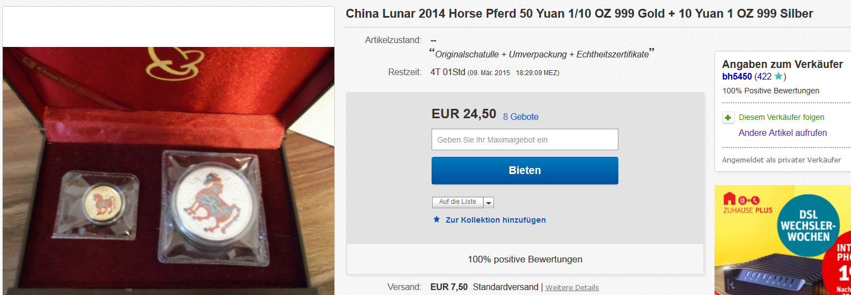
Task: Open Andere Artikel aufrufen link
Action: pyautogui.click(x=782, y=133)
